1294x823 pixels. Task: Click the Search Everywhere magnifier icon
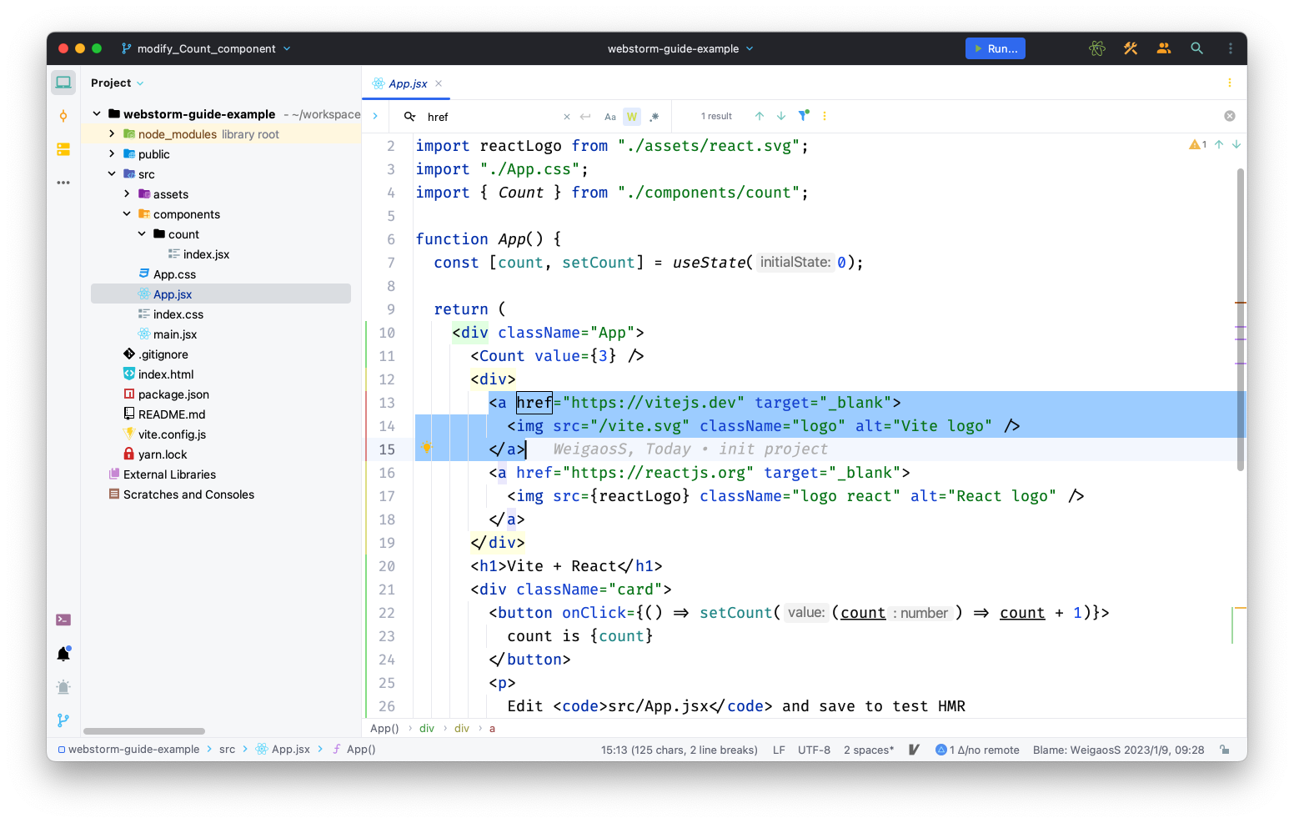pos(1196,48)
